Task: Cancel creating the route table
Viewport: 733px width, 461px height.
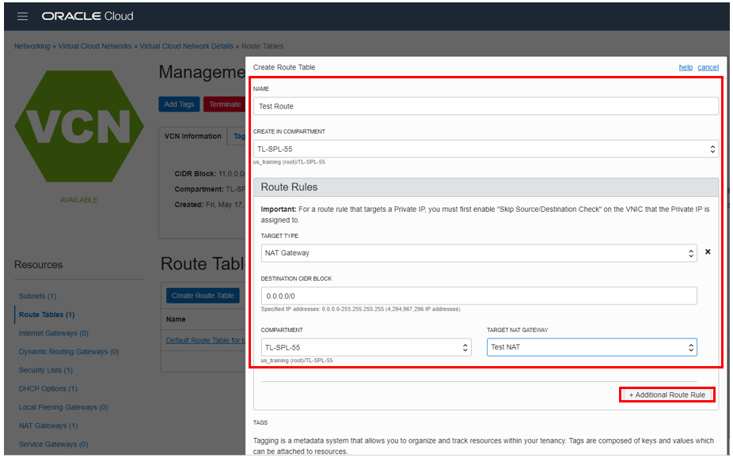Action: coord(708,67)
